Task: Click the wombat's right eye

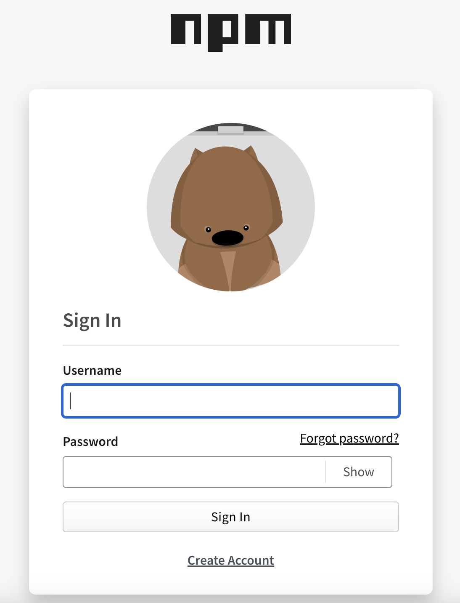Action: (x=246, y=228)
